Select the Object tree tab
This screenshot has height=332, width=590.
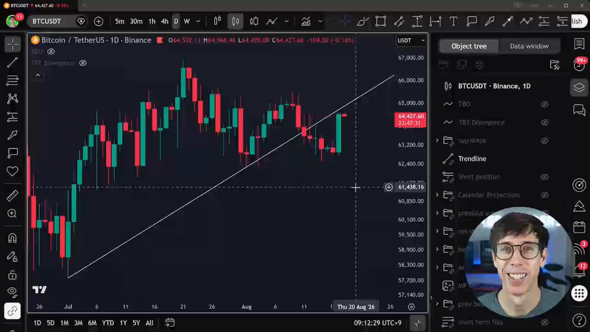(469, 46)
